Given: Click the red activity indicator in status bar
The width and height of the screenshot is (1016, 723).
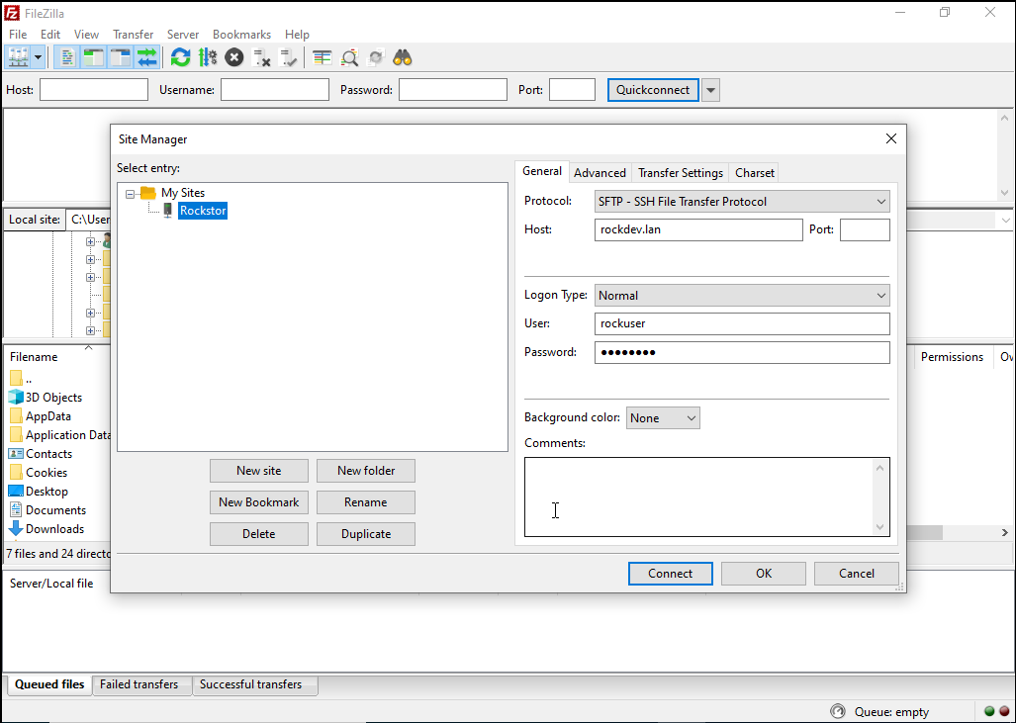Looking at the screenshot, I should click(1004, 711).
